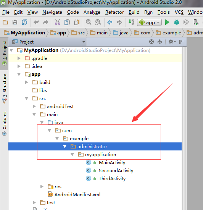203x210 pixels.
Task: Click the Forward navigation arrow
Action: tap(119, 22)
